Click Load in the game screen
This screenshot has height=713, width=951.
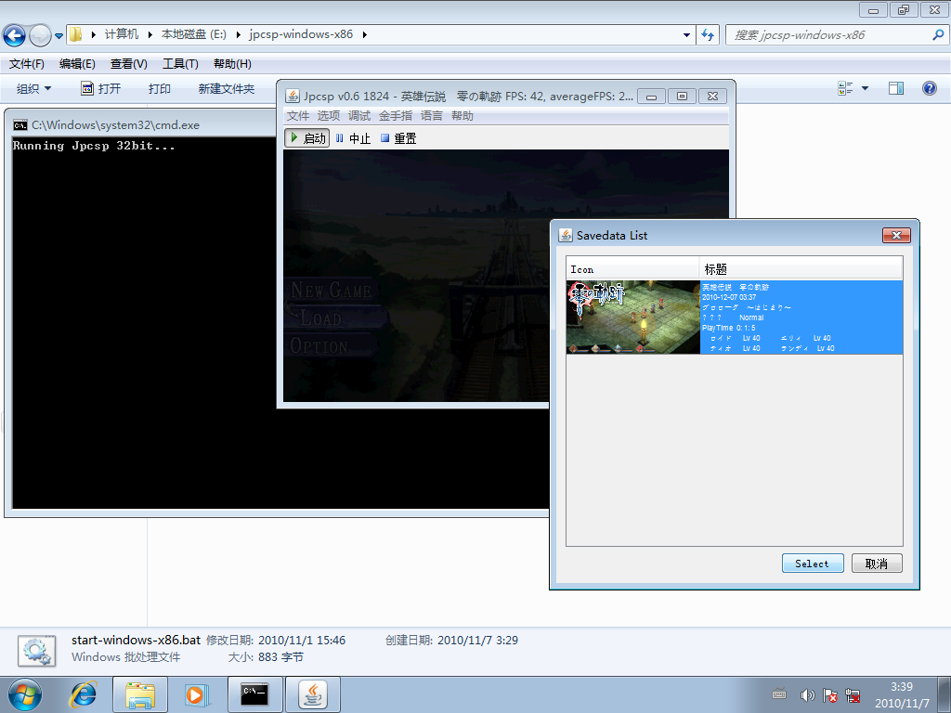[x=320, y=318]
